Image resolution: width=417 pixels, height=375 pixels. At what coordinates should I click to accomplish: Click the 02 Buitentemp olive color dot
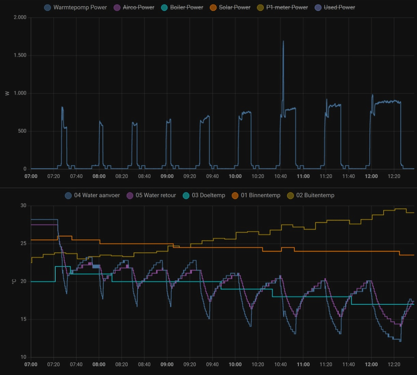(x=290, y=195)
